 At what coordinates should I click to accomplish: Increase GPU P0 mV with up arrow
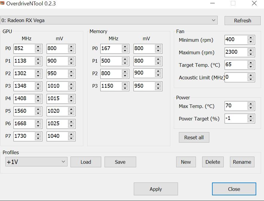[71, 47]
